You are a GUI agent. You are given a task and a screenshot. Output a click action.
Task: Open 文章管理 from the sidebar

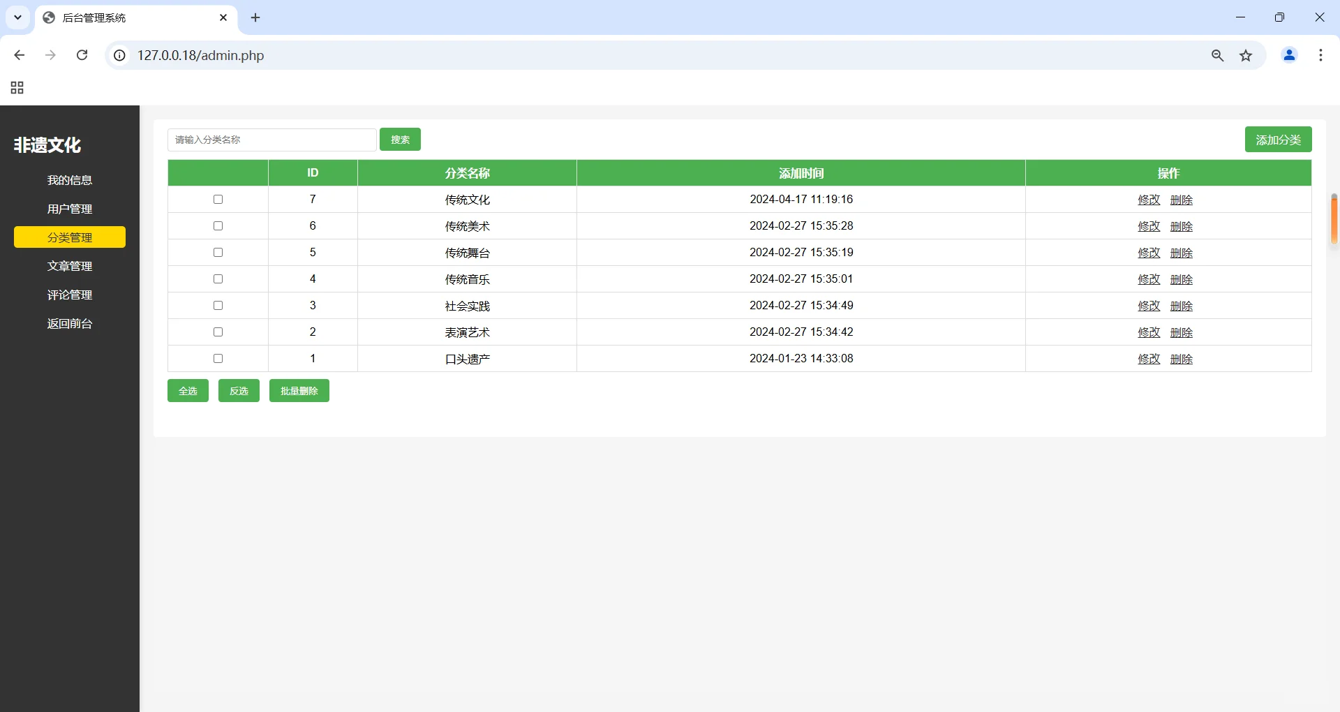tap(69, 265)
